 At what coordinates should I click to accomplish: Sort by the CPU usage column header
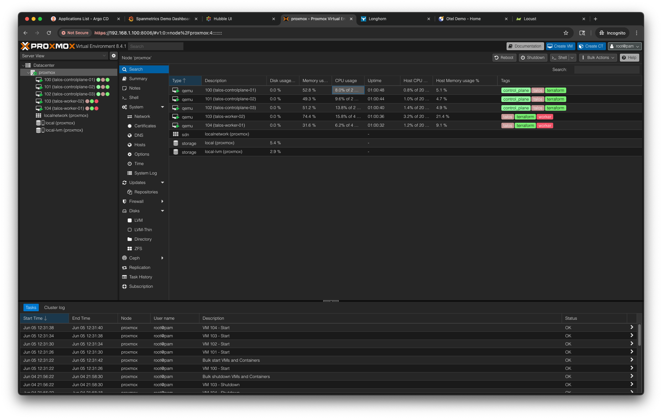tap(348, 81)
